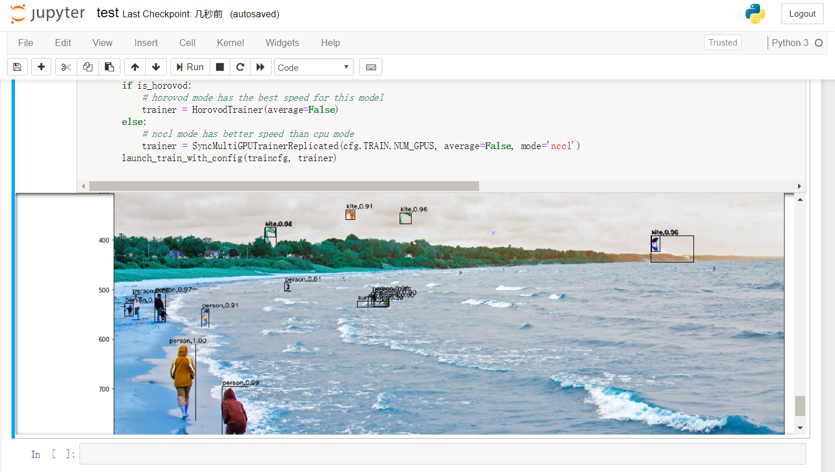Click the Logout button
835x472 pixels.
click(x=802, y=14)
